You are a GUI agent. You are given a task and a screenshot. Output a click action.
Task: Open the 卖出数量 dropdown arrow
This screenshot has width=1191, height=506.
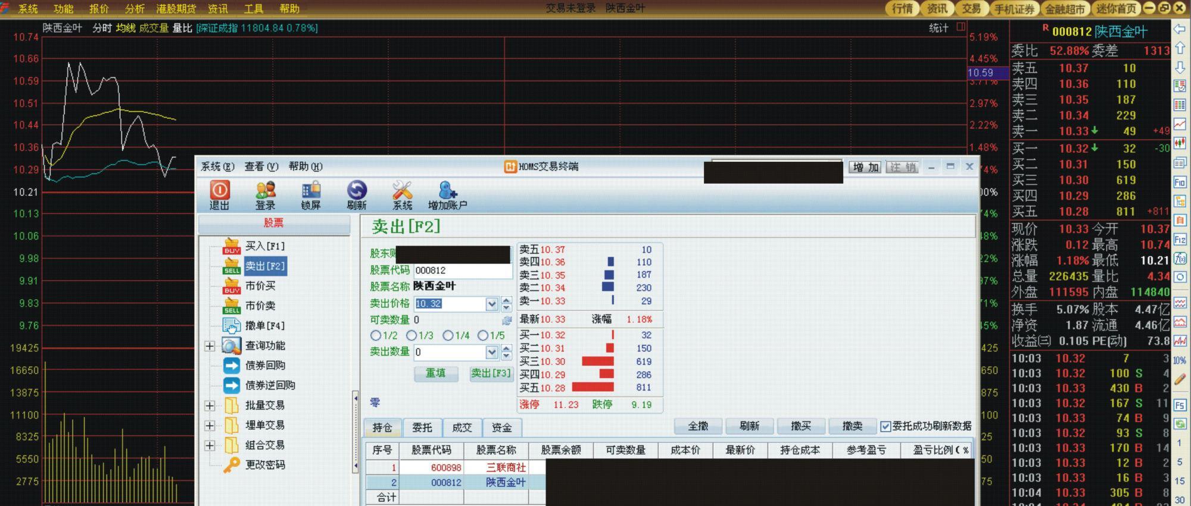tap(492, 352)
